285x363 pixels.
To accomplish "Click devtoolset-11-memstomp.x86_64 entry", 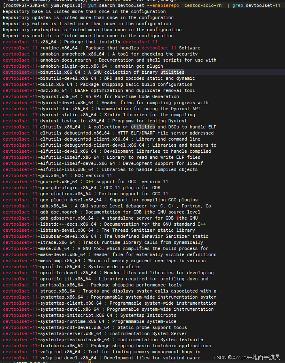I will tap(104, 261).
